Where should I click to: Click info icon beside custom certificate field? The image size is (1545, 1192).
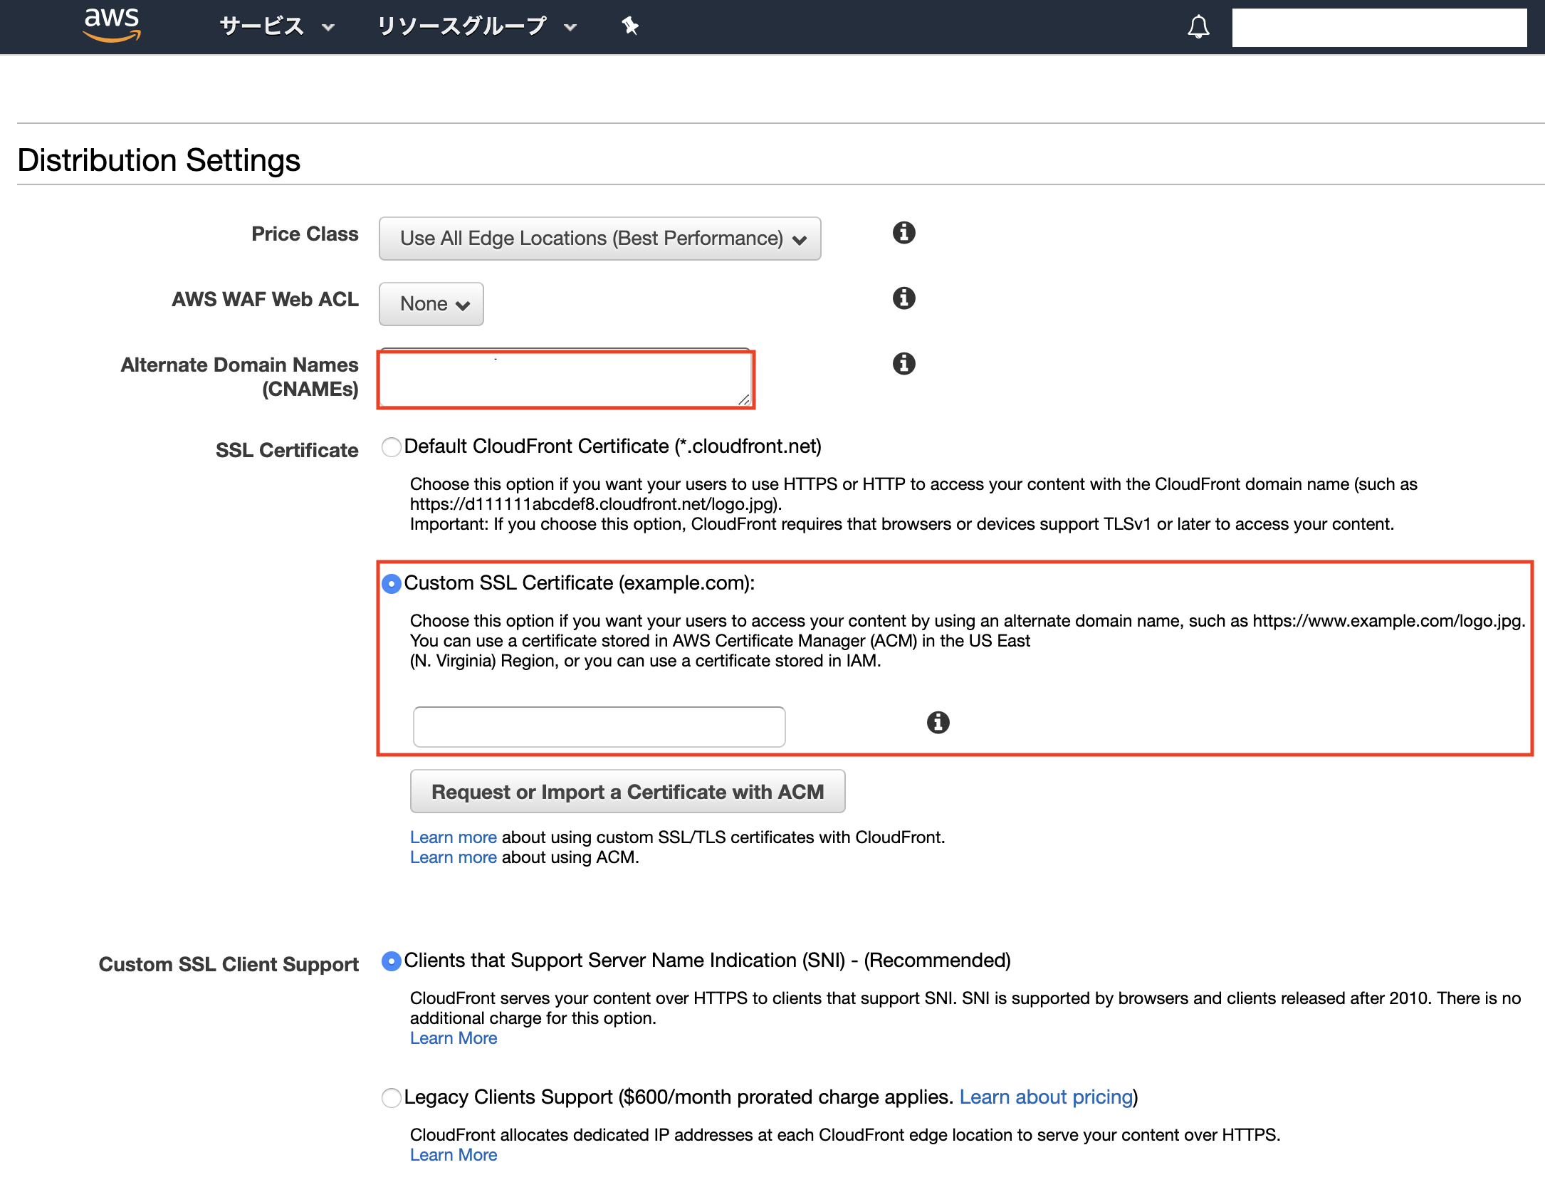click(938, 723)
